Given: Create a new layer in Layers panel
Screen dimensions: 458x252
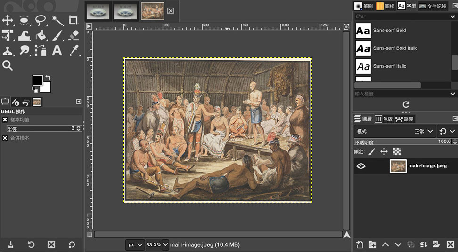Looking at the screenshot, I should click(360, 244).
